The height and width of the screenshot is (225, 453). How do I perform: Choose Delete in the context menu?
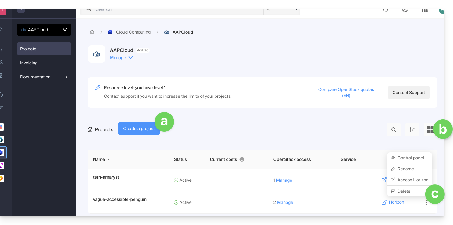click(404, 191)
